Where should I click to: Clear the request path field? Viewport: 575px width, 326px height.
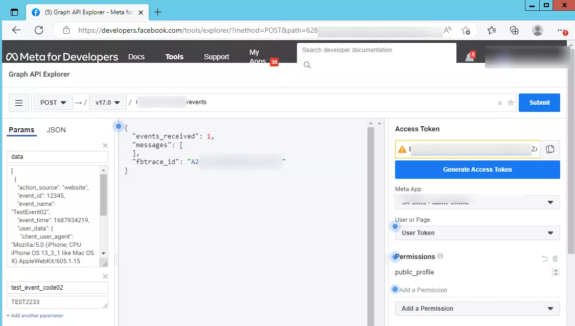point(499,103)
